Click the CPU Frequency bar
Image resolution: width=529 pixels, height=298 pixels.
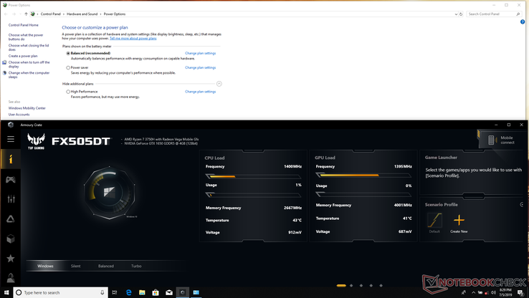point(253,176)
